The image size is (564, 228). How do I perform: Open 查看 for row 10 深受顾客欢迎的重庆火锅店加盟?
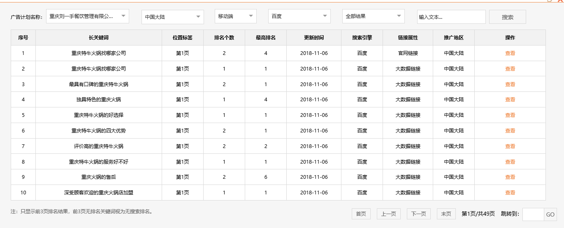(x=510, y=193)
